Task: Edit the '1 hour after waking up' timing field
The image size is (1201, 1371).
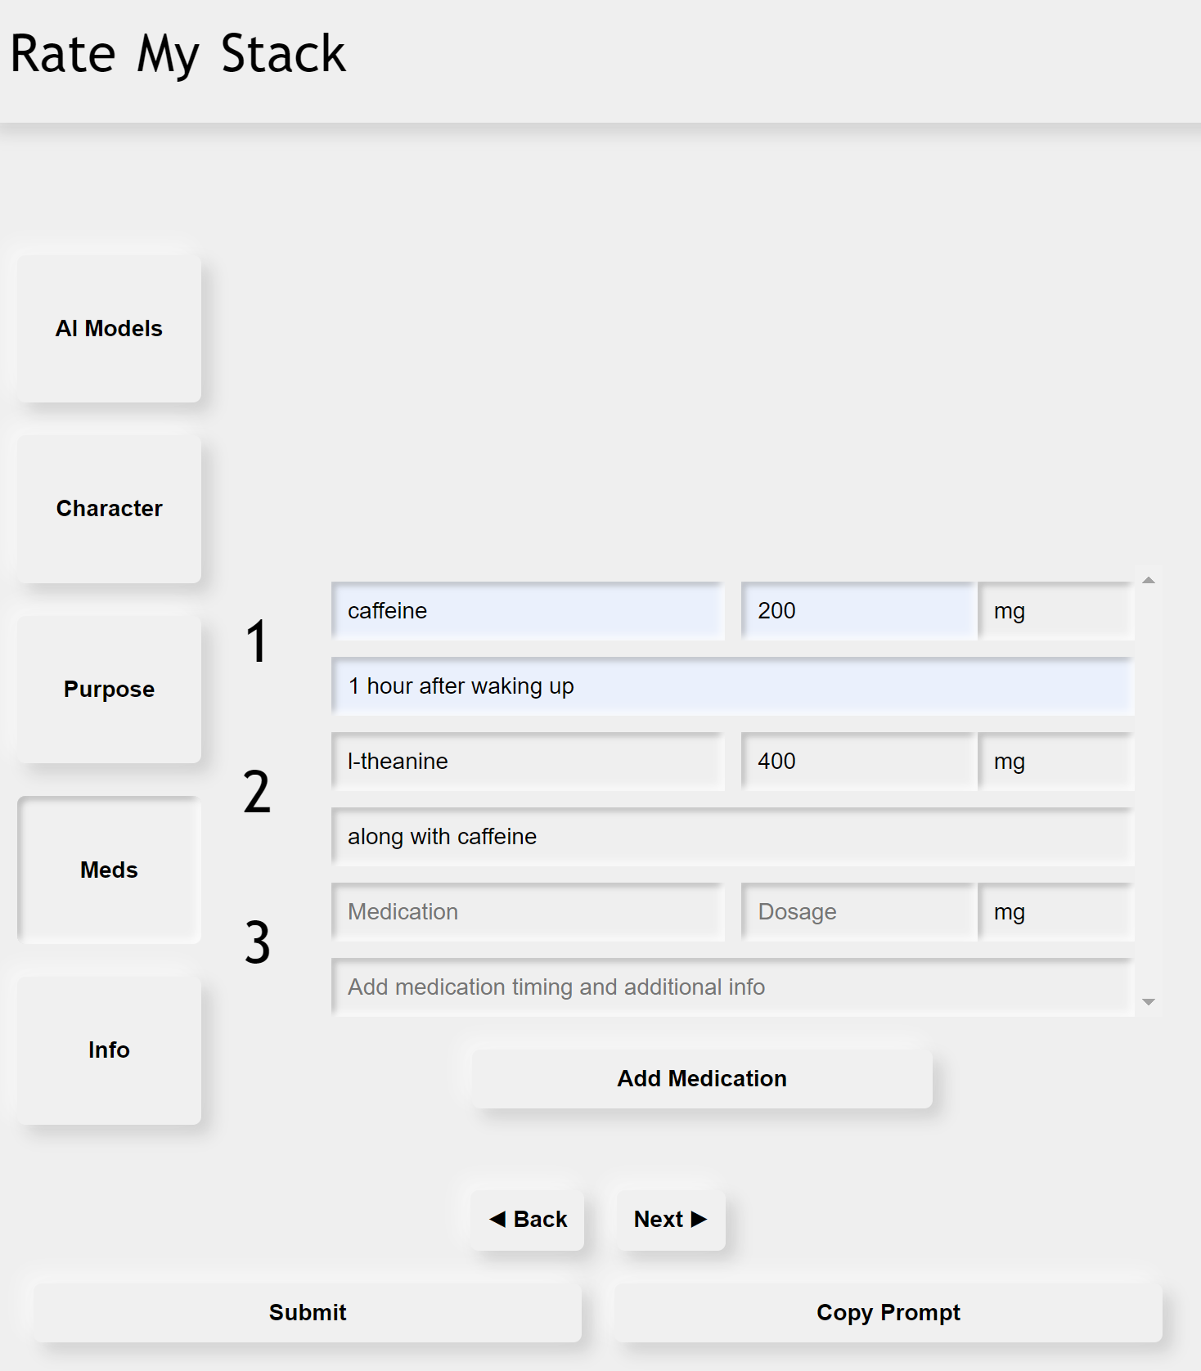Action: [x=732, y=686]
